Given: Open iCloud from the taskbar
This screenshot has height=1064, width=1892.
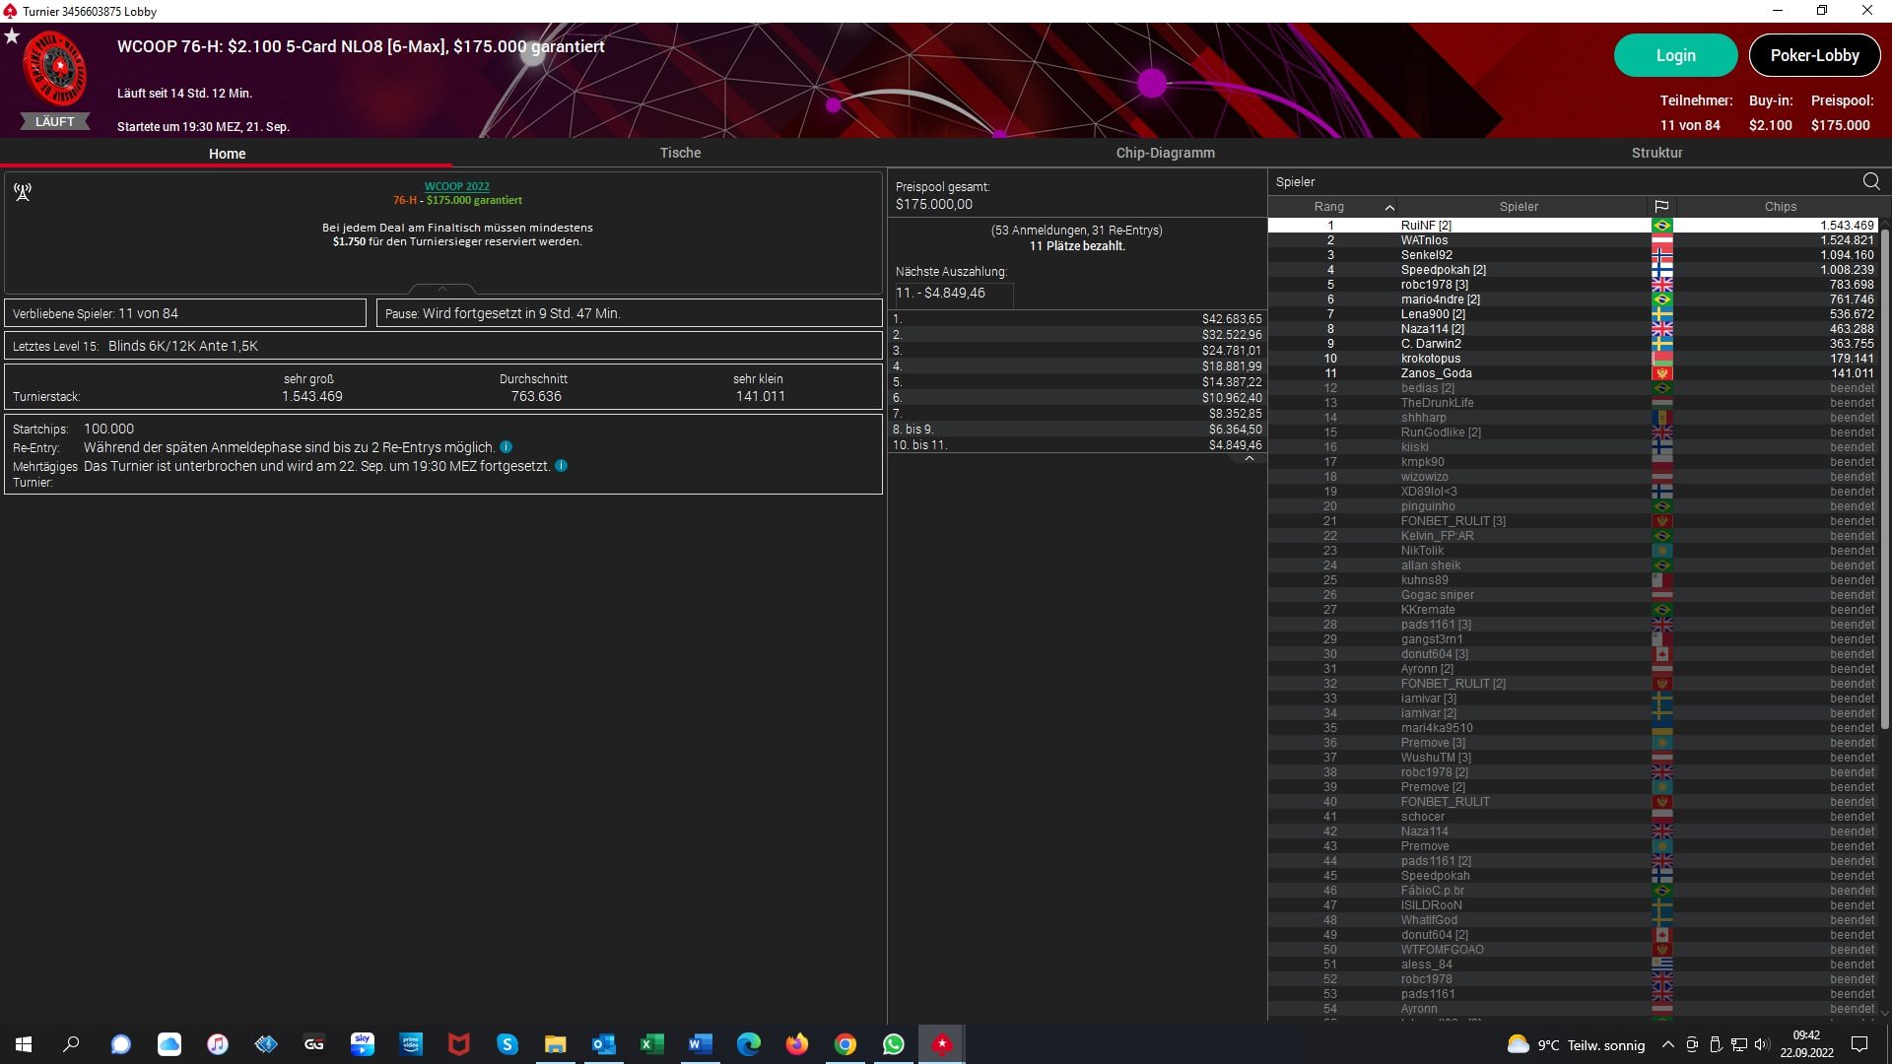Looking at the screenshot, I should tap(169, 1044).
